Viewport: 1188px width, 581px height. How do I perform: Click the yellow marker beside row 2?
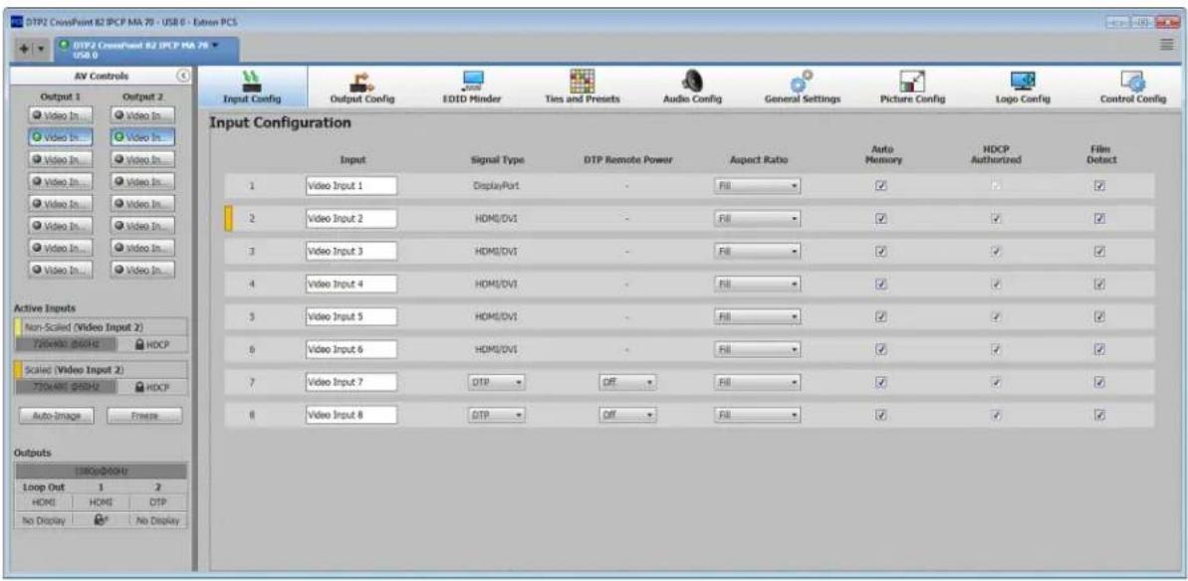click(228, 219)
